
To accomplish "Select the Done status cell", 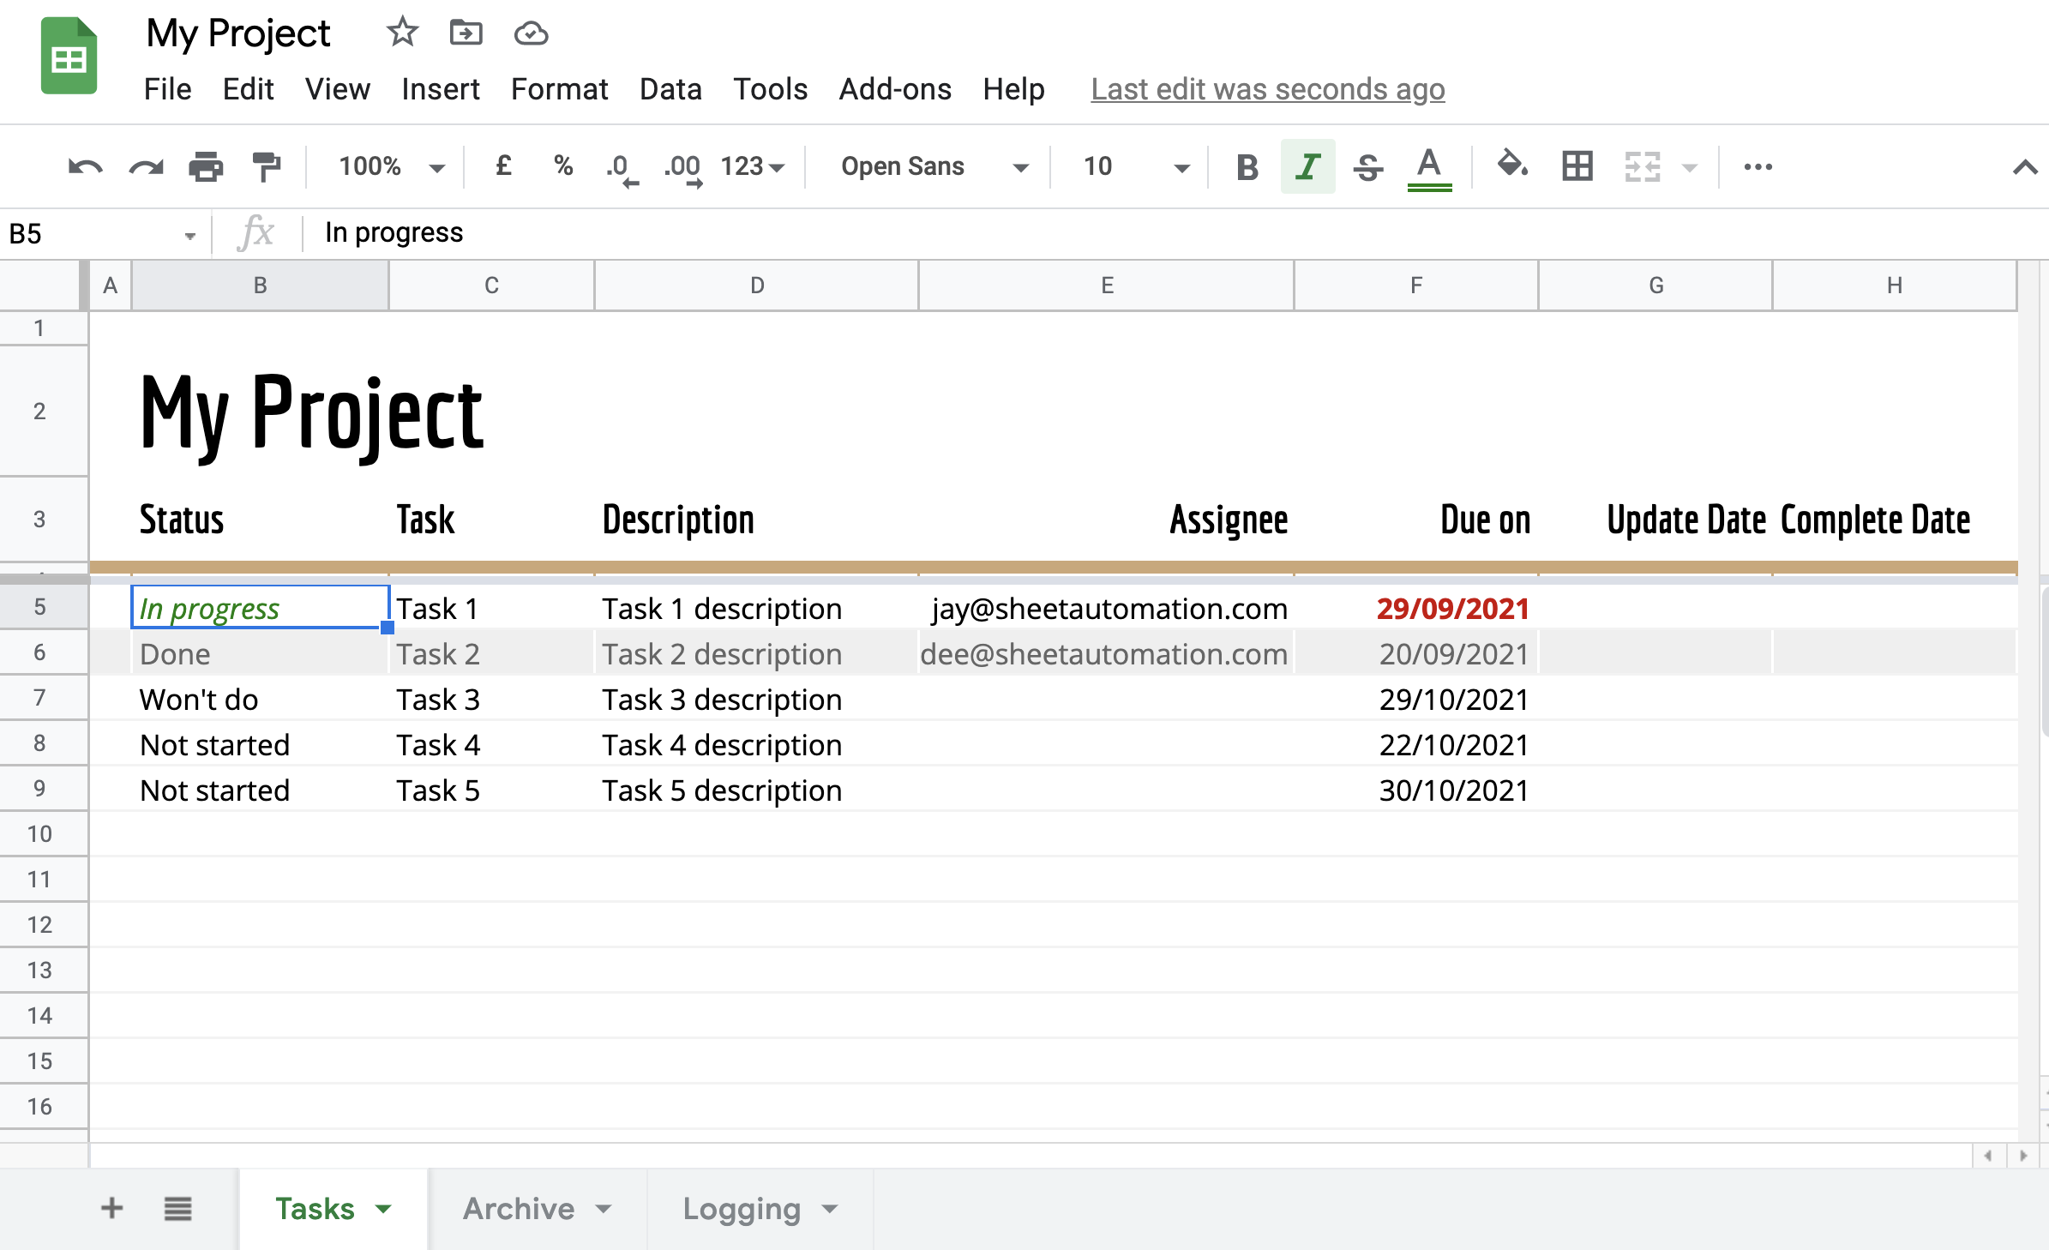I will pos(260,653).
